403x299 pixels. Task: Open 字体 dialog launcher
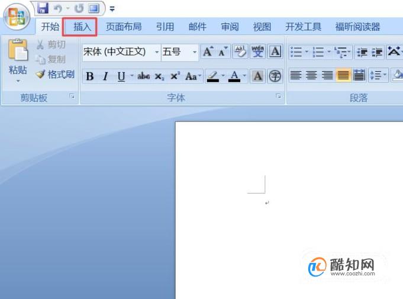coord(278,97)
